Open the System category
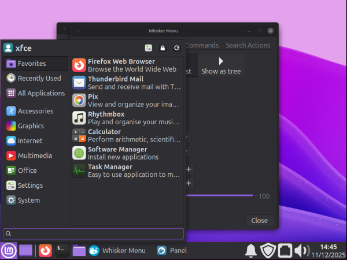Screen dimensions: 347x260 coord(35,200)
